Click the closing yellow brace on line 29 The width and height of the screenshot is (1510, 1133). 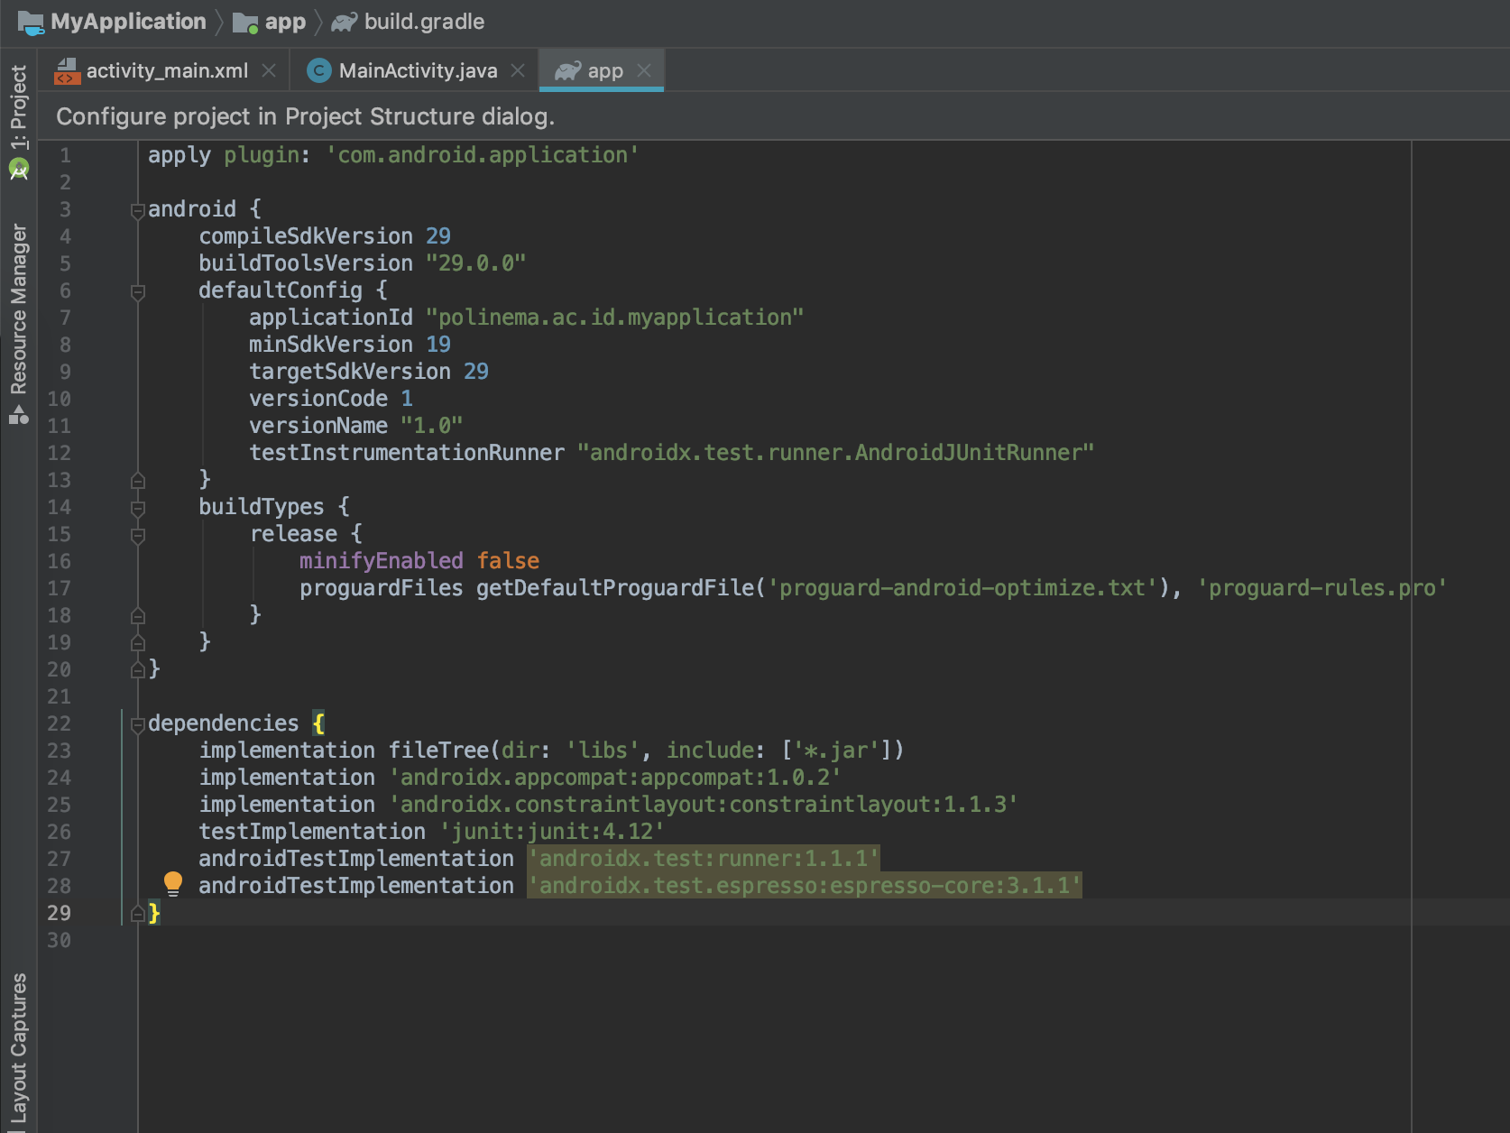click(154, 913)
